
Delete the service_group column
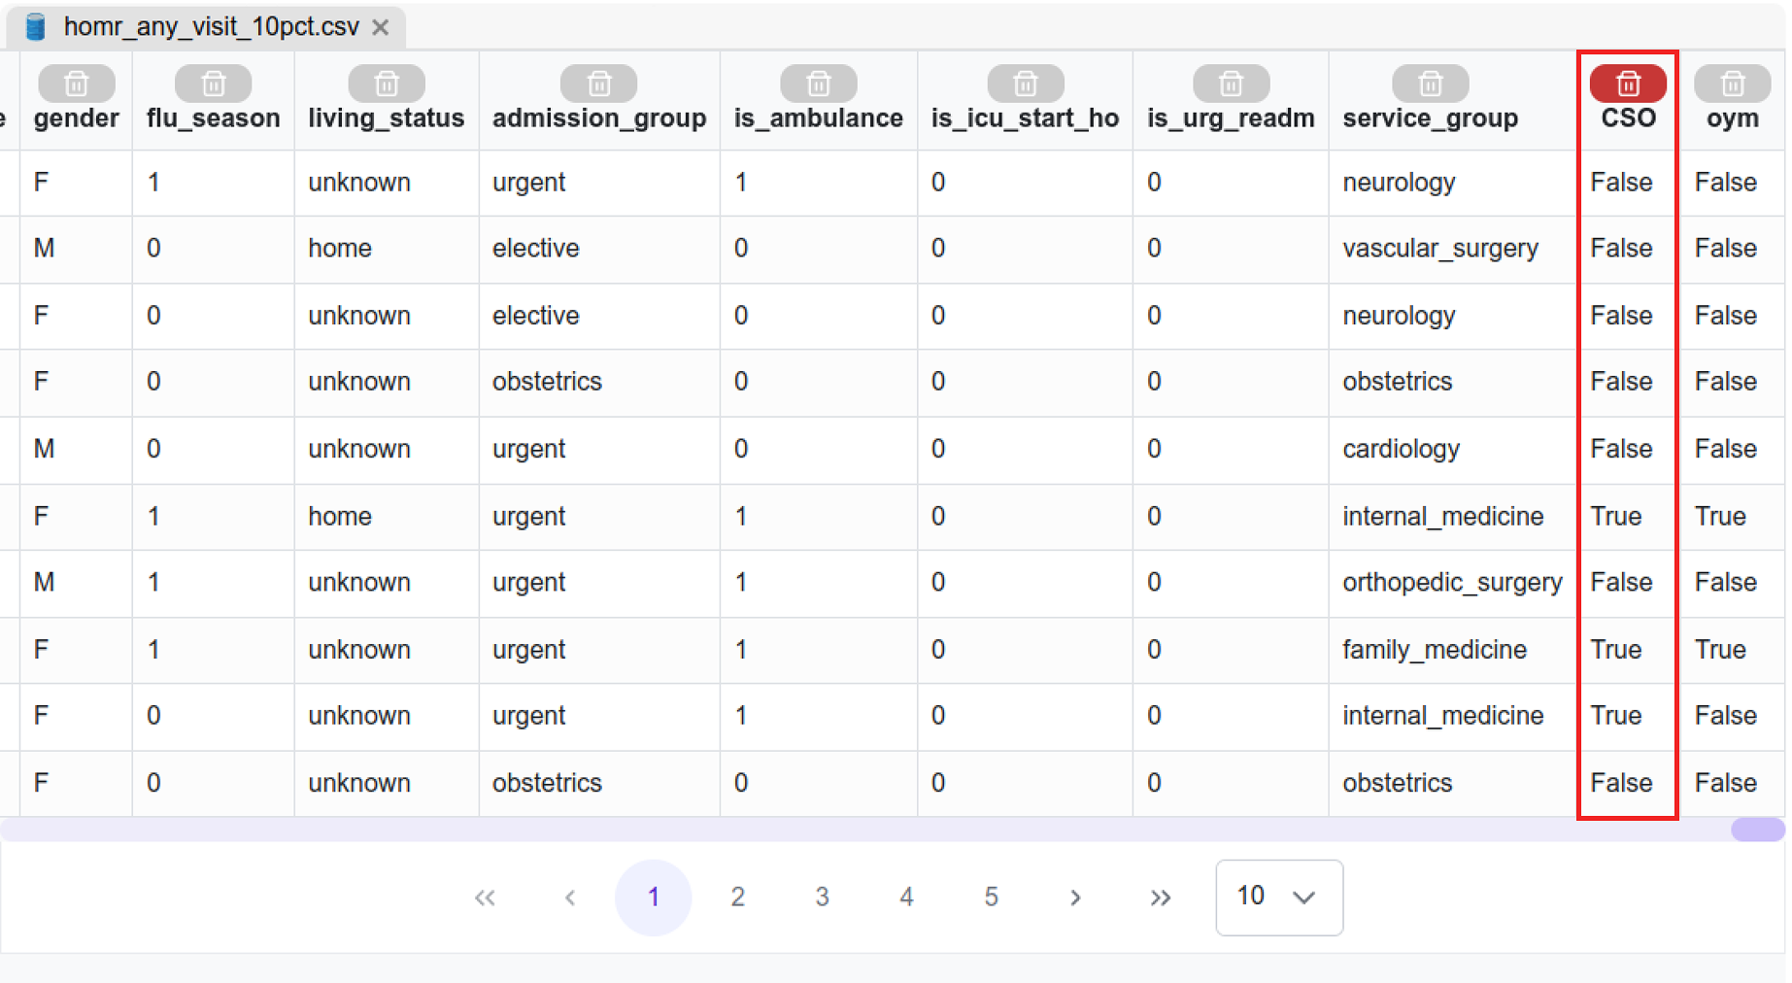pos(1430,85)
